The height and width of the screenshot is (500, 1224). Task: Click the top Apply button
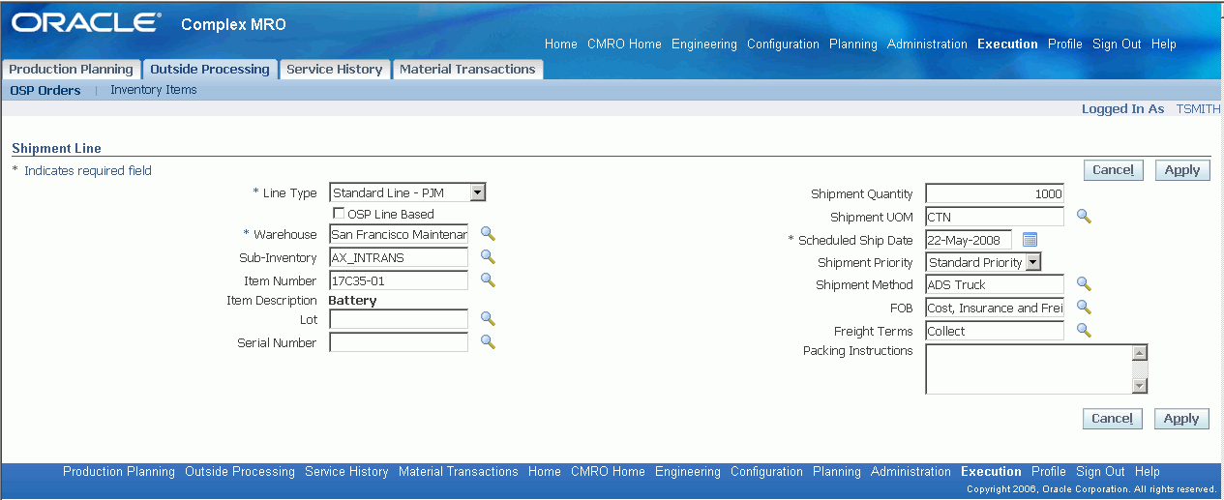[x=1182, y=170]
